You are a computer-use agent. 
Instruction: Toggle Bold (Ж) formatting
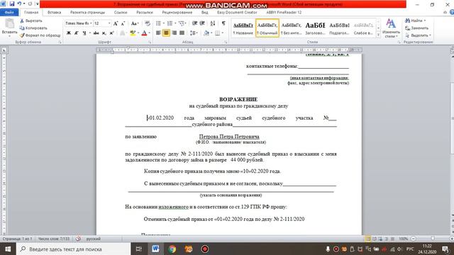click(69, 33)
